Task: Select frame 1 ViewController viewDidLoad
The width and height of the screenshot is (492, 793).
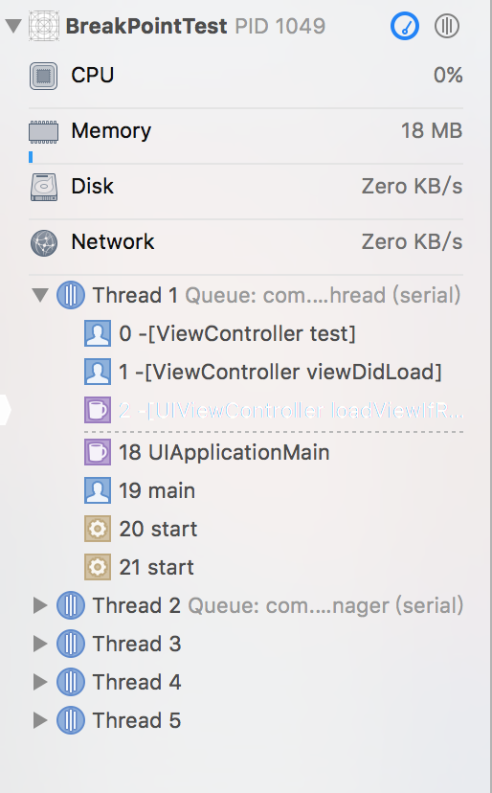Action: point(273,373)
